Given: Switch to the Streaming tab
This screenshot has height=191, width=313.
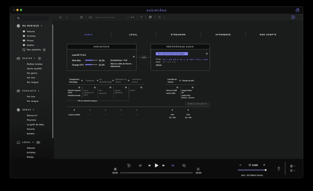Looking at the screenshot, I should point(178,35).
